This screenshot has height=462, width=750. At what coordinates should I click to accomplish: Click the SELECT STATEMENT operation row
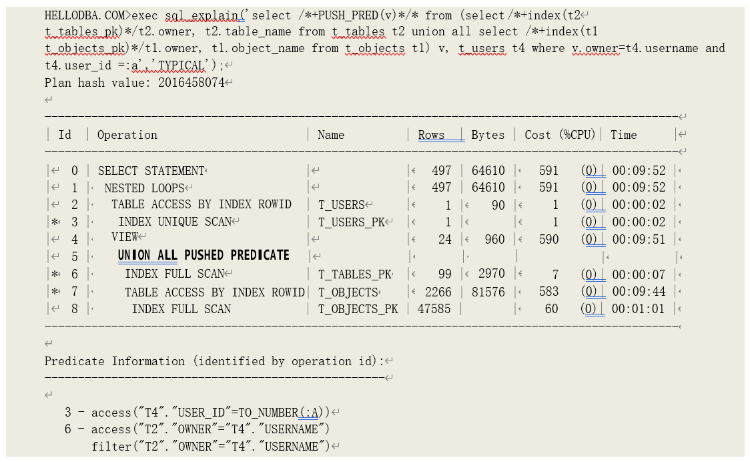coord(151,171)
